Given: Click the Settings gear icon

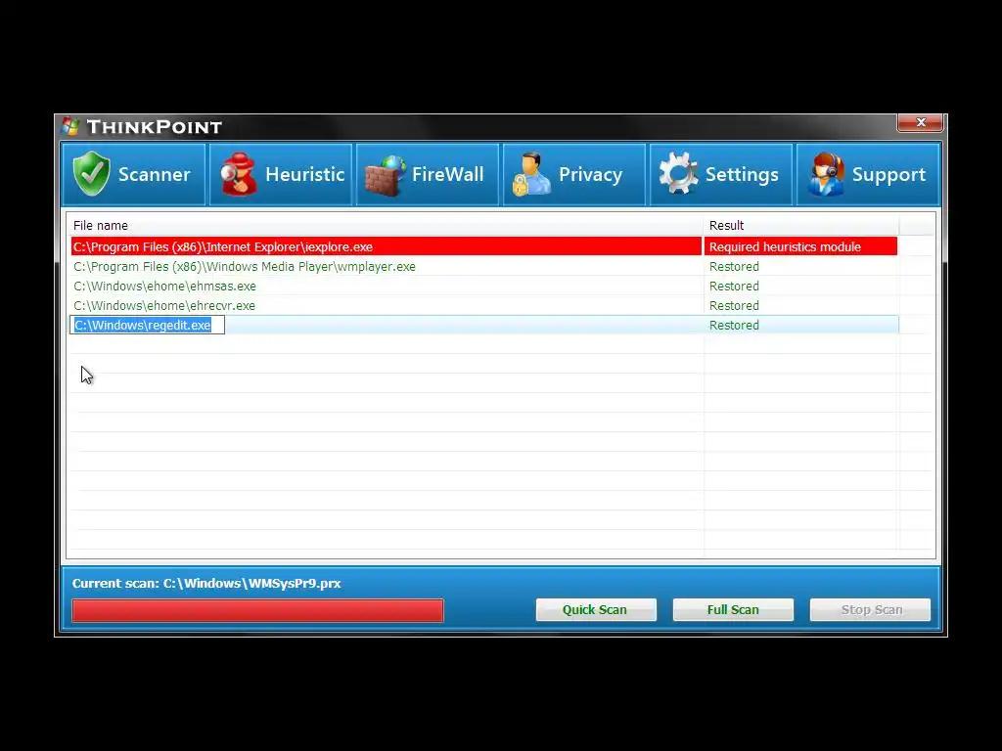Looking at the screenshot, I should pos(679,173).
